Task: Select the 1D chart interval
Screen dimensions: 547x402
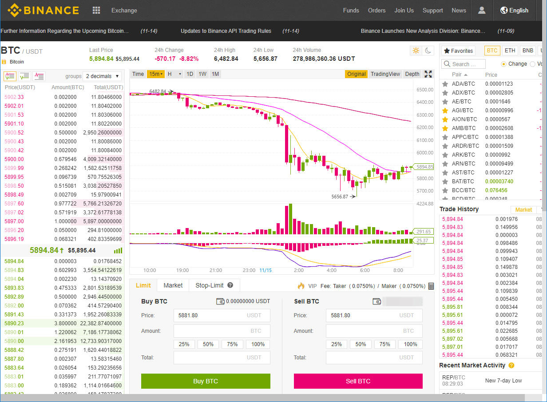Action: coord(190,74)
